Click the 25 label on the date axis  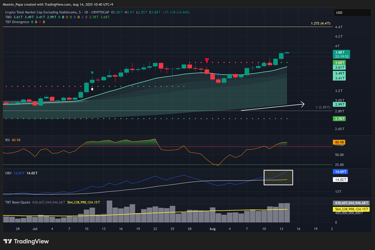(x=172, y=229)
